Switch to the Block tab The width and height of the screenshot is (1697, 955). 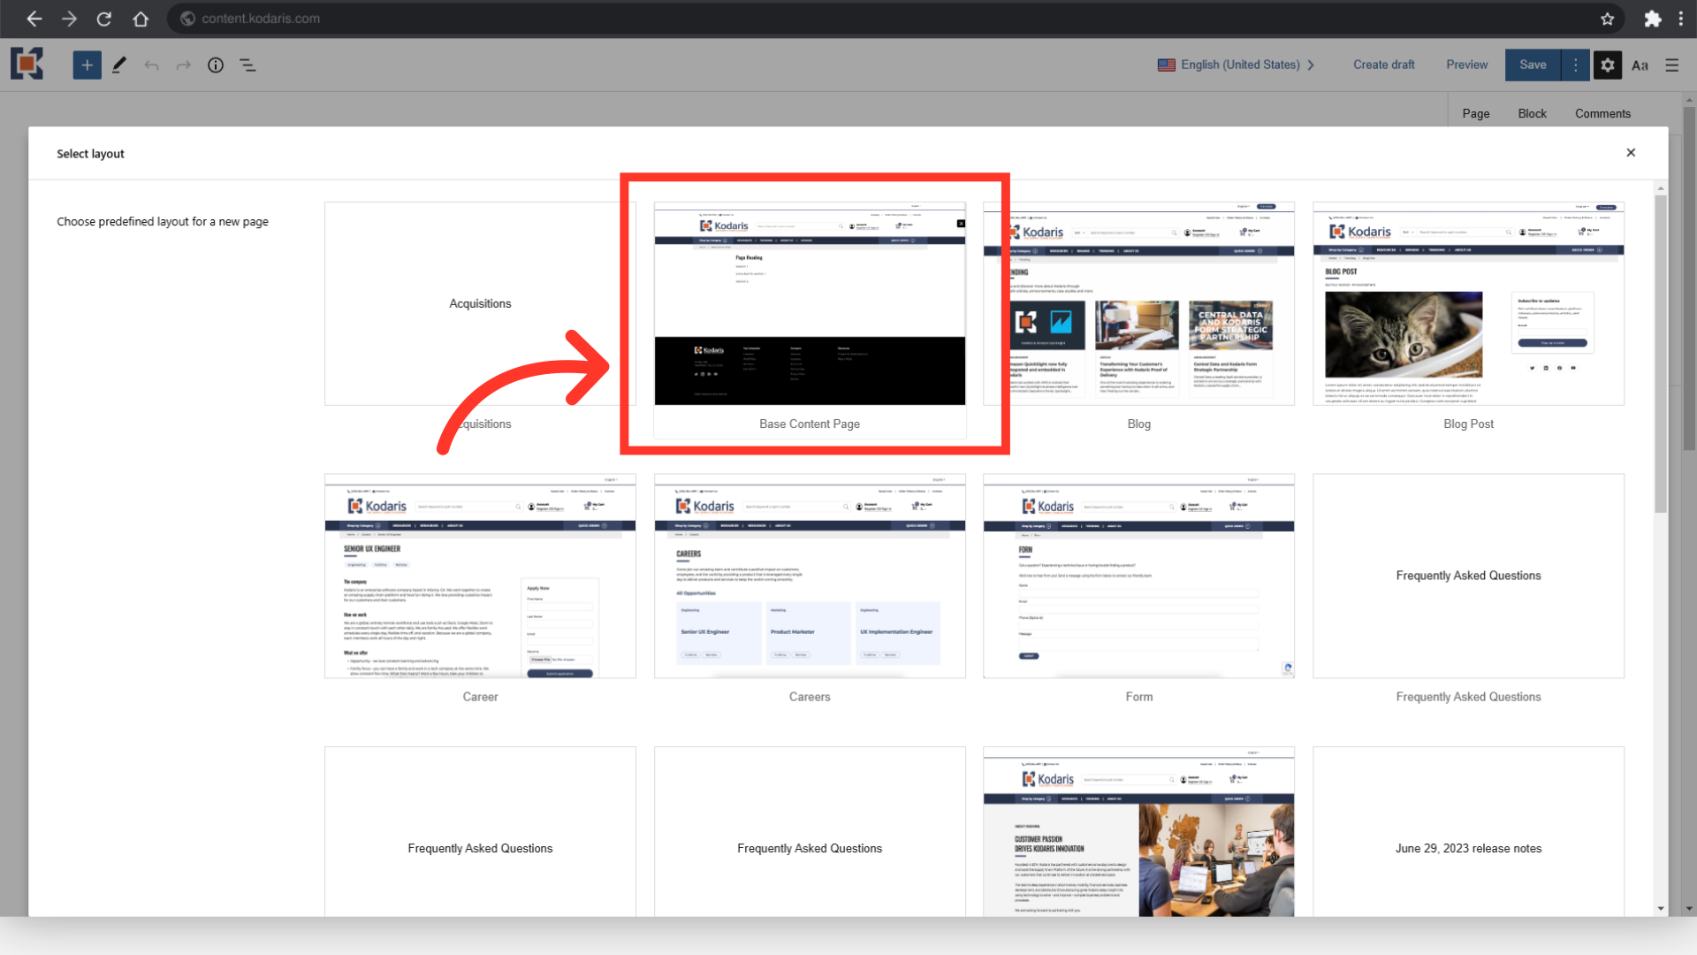tap(1532, 113)
